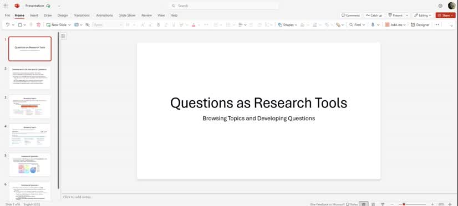Start slideshow from status bar icon
Image resolution: width=458 pixels, height=206 pixels.
383,204
